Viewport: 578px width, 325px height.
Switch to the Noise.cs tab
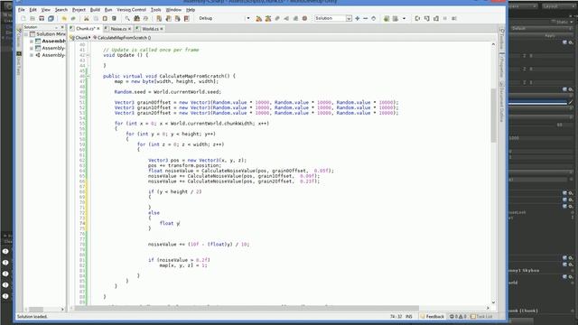pos(118,28)
